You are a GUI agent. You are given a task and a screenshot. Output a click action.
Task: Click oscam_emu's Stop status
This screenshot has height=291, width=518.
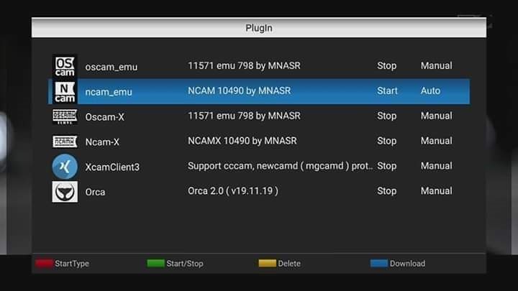point(387,65)
